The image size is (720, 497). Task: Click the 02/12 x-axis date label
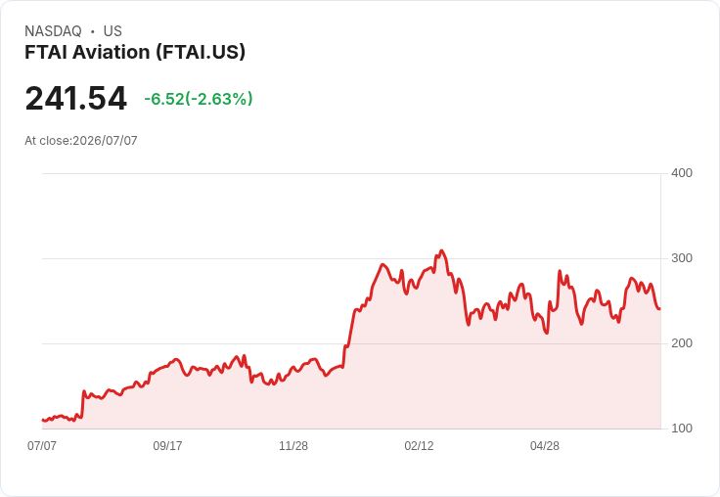point(419,446)
